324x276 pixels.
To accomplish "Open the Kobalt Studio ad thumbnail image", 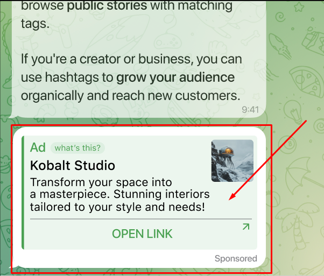I will (x=233, y=161).
